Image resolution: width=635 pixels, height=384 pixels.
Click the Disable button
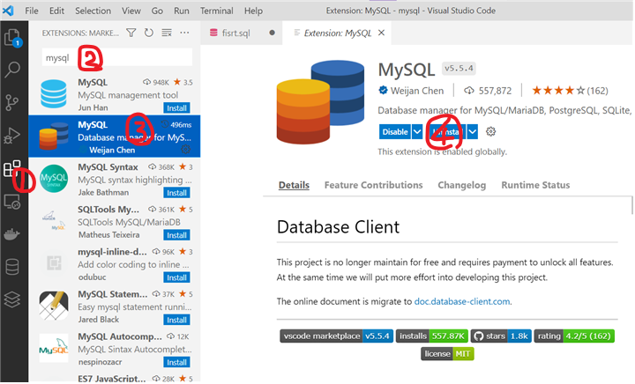pos(395,132)
